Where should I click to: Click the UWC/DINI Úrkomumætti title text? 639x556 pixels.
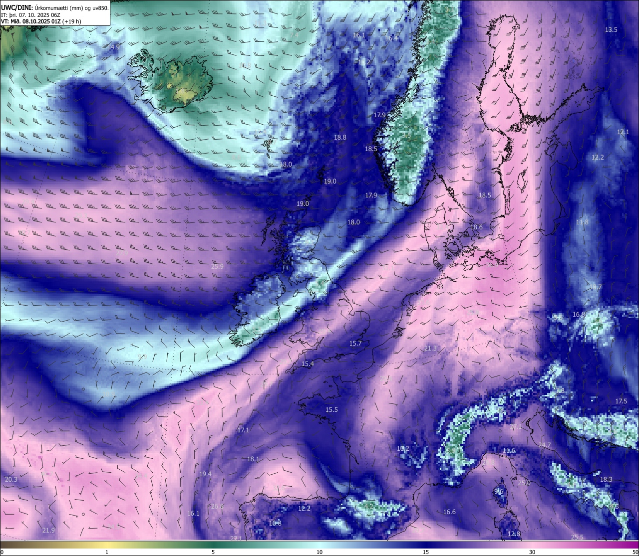pyautogui.click(x=54, y=7)
